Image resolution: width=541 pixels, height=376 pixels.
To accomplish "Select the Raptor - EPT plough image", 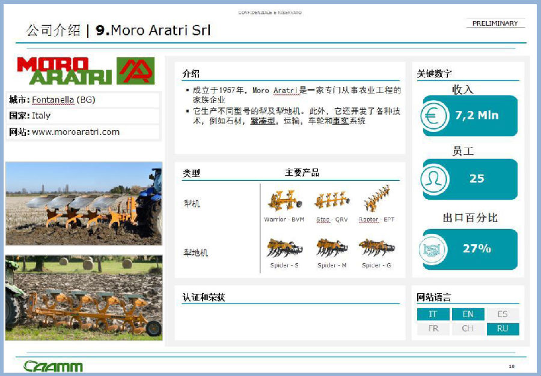I will click(x=377, y=198).
